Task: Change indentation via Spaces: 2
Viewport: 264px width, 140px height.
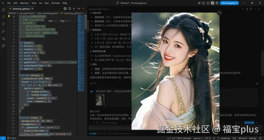Action: click(x=198, y=138)
